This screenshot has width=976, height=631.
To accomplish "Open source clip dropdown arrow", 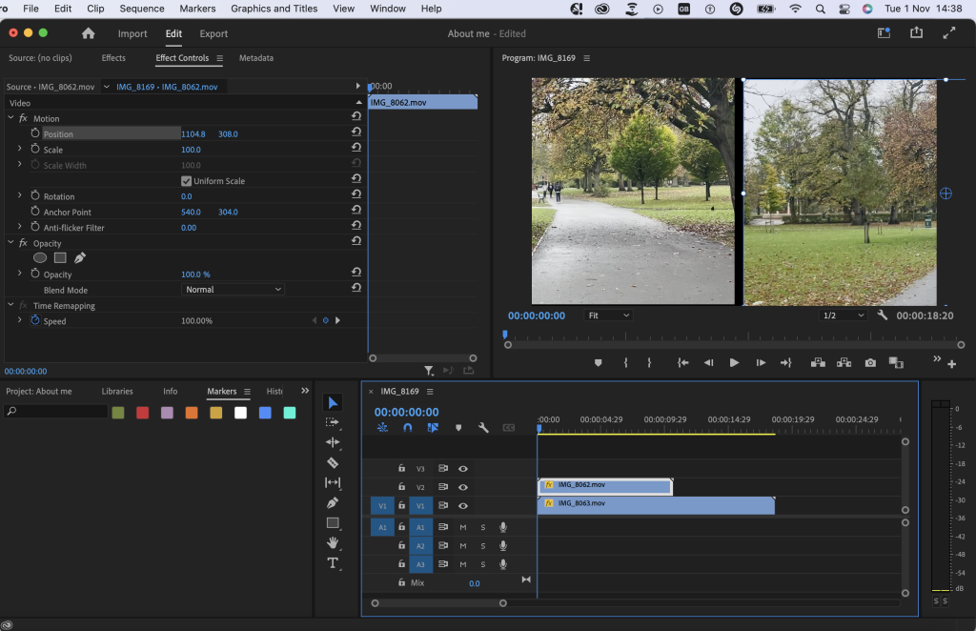I will (x=107, y=87).
